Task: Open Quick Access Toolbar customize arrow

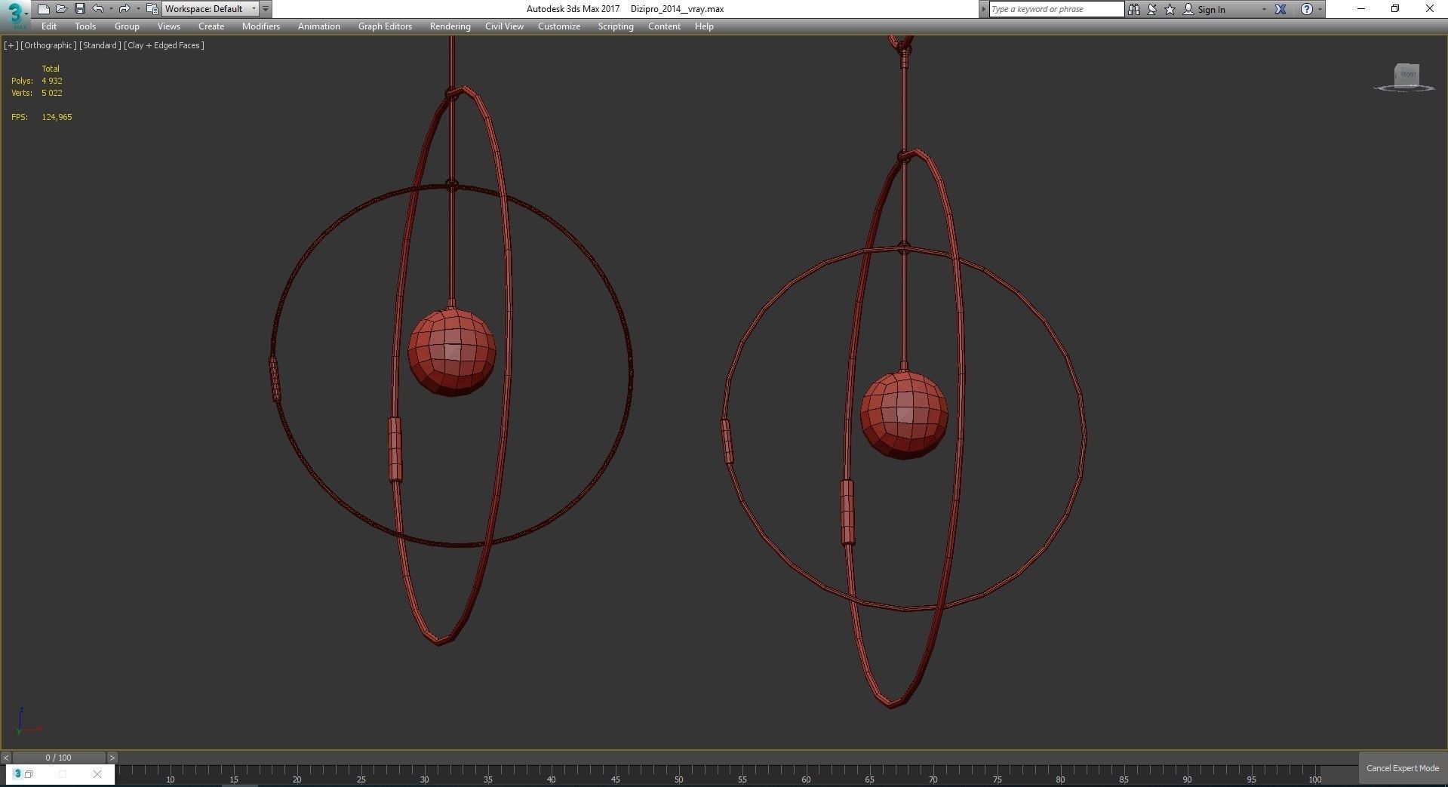Action: 266,9
